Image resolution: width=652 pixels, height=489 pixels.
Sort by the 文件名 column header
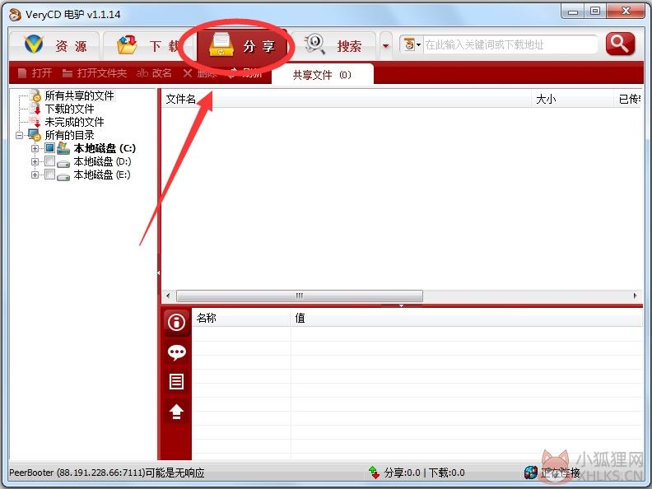coord(346,99)
